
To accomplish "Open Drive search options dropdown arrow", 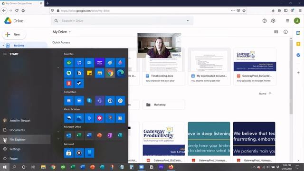I will click(x=188, y=21).
